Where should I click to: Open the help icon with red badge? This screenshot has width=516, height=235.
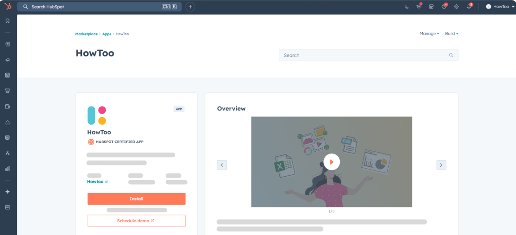tap(444, 6)
